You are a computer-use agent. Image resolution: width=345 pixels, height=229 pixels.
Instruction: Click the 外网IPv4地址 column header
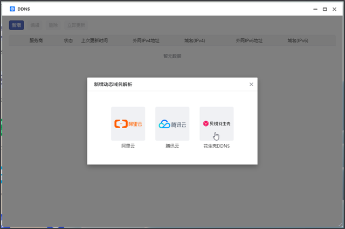click(x=146, y=40)
